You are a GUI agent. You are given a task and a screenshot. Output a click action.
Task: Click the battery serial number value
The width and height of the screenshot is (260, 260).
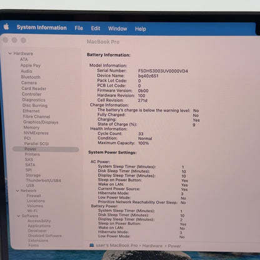click(x=163, y=71)
